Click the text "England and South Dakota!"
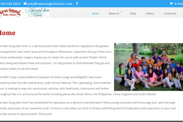This screenshot has height=122, width=183. 139,94
